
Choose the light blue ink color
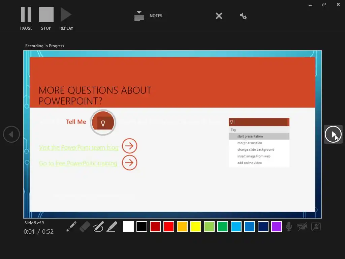click(x=236, y=227)
